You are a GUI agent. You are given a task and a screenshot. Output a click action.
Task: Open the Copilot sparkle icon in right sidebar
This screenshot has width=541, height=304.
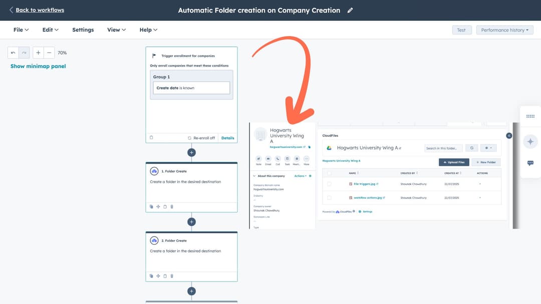click(530, 141)
